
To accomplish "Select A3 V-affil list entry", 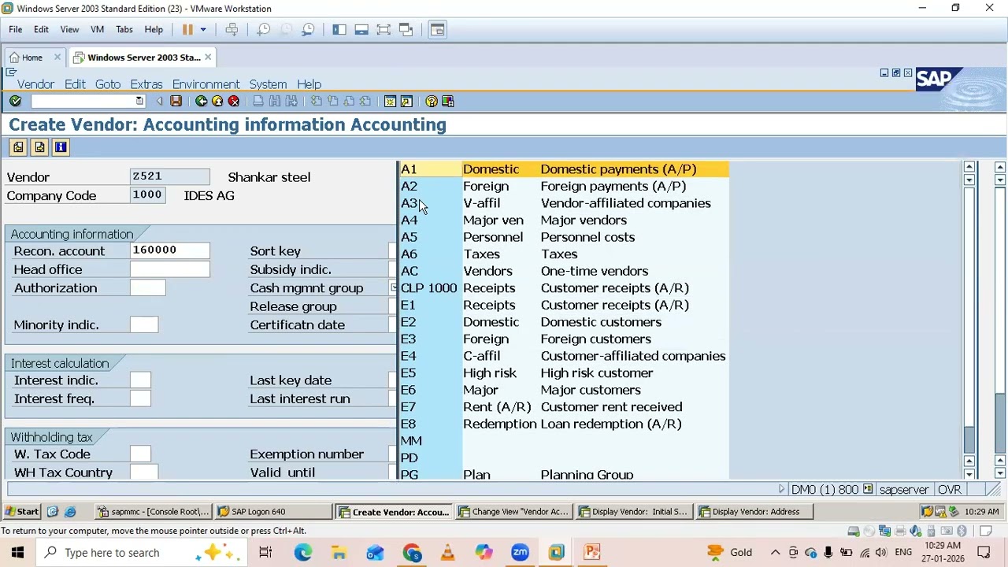I will [x=564, y=203].
